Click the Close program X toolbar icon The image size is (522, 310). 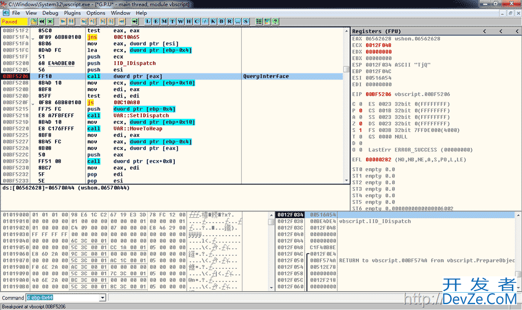tap(50, 21)
